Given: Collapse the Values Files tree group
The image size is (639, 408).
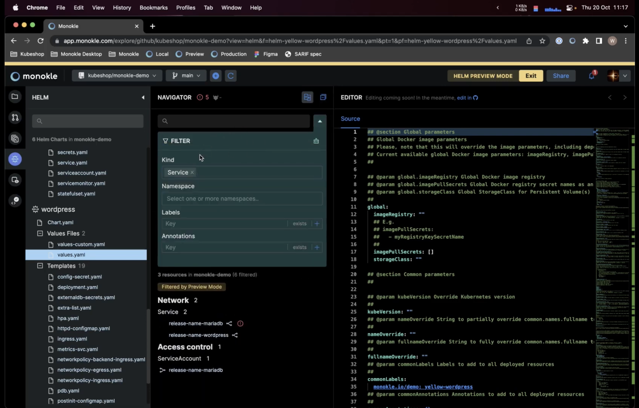Looking at the screenshot, I should tap(40, 233).
